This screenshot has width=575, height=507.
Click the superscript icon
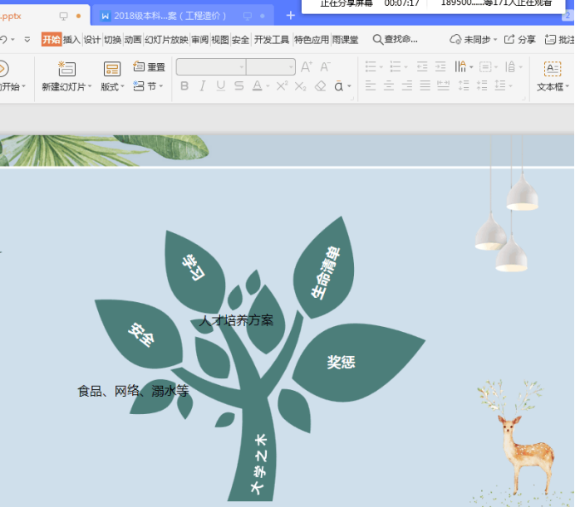coord(282,86)
